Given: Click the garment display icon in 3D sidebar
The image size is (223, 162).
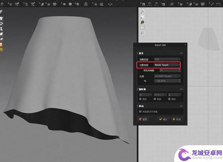Looking at the screenshot, I should coord(1,18).
